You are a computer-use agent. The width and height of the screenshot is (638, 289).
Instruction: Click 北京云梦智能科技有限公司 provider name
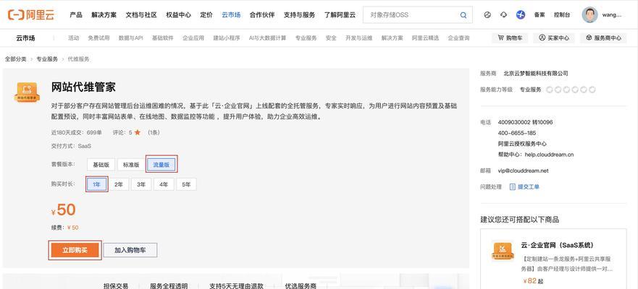point(535,74)
